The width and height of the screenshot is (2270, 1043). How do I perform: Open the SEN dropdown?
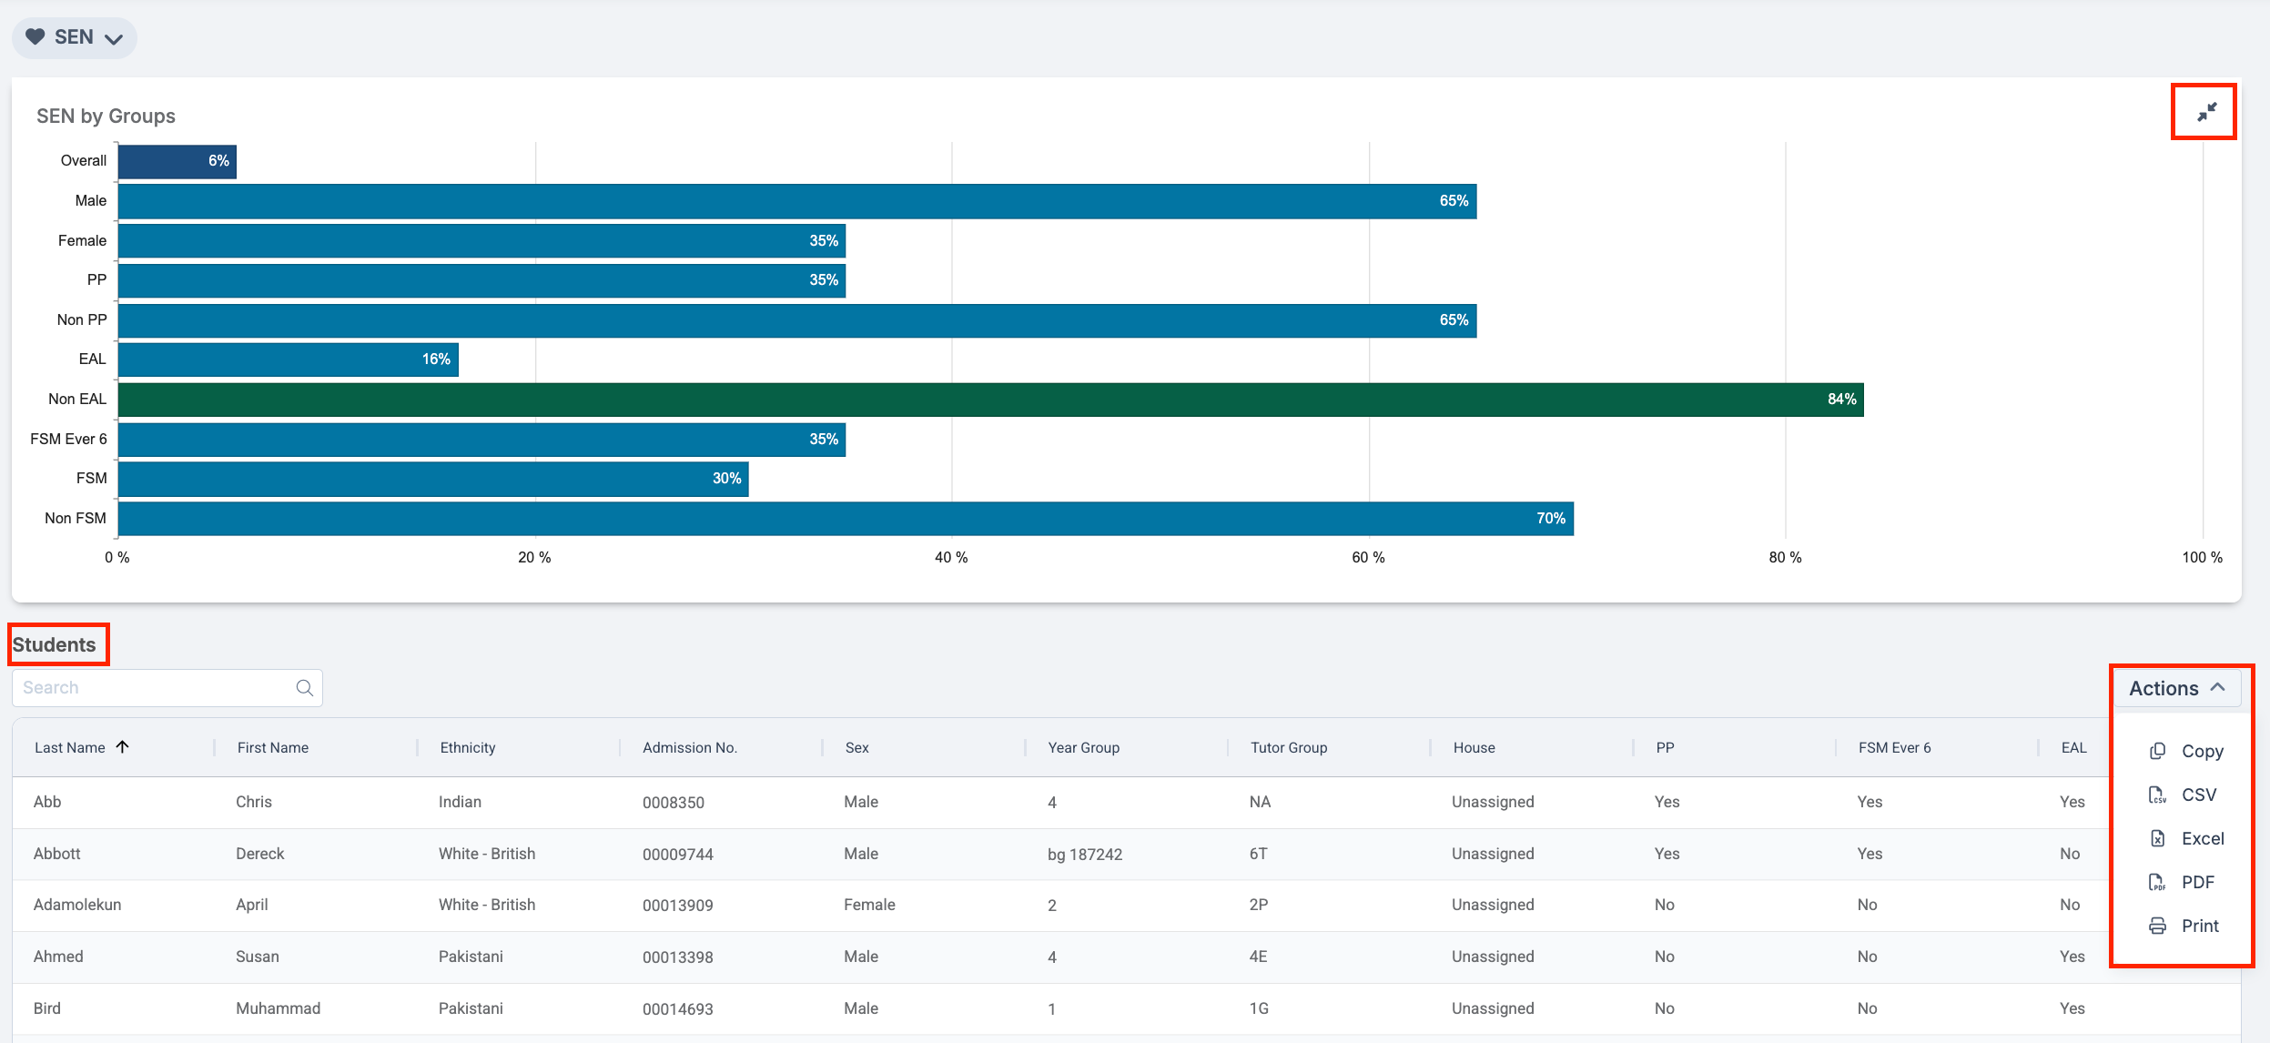pos(75,38)
